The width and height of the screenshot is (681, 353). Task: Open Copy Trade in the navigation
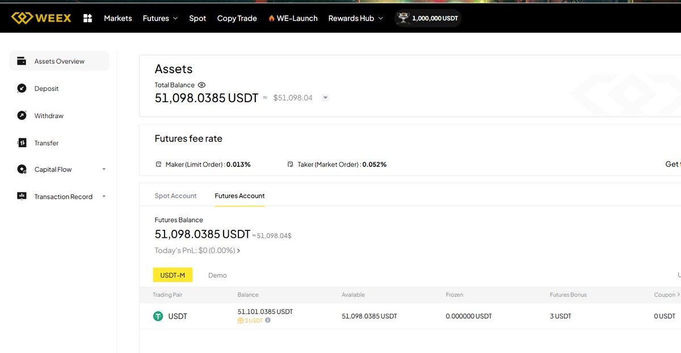pyautogui.click(x=237, y=18)
